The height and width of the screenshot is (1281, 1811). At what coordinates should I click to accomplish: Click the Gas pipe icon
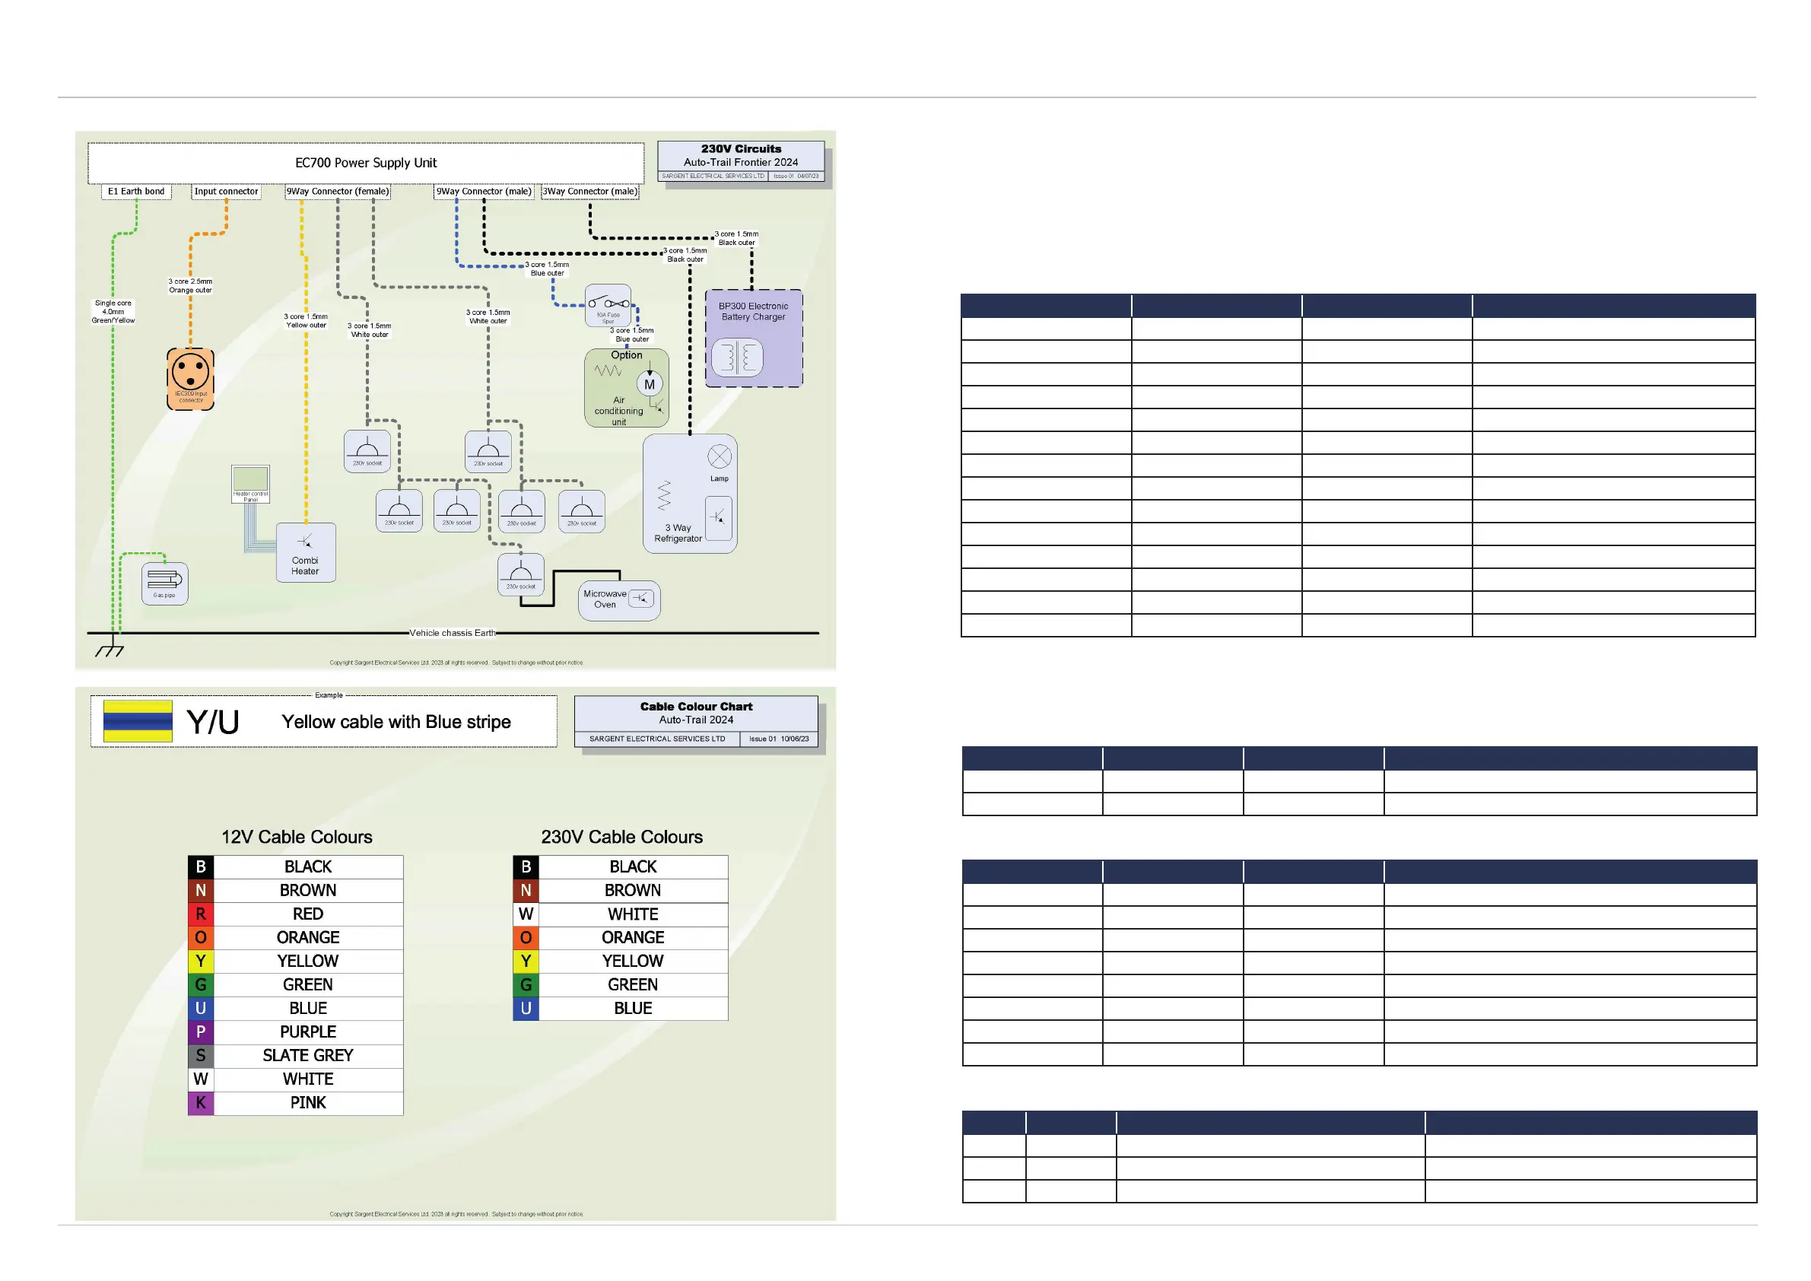pos(165,583)
